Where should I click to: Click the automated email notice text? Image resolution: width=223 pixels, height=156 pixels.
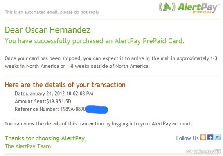[x=52, y=12]
